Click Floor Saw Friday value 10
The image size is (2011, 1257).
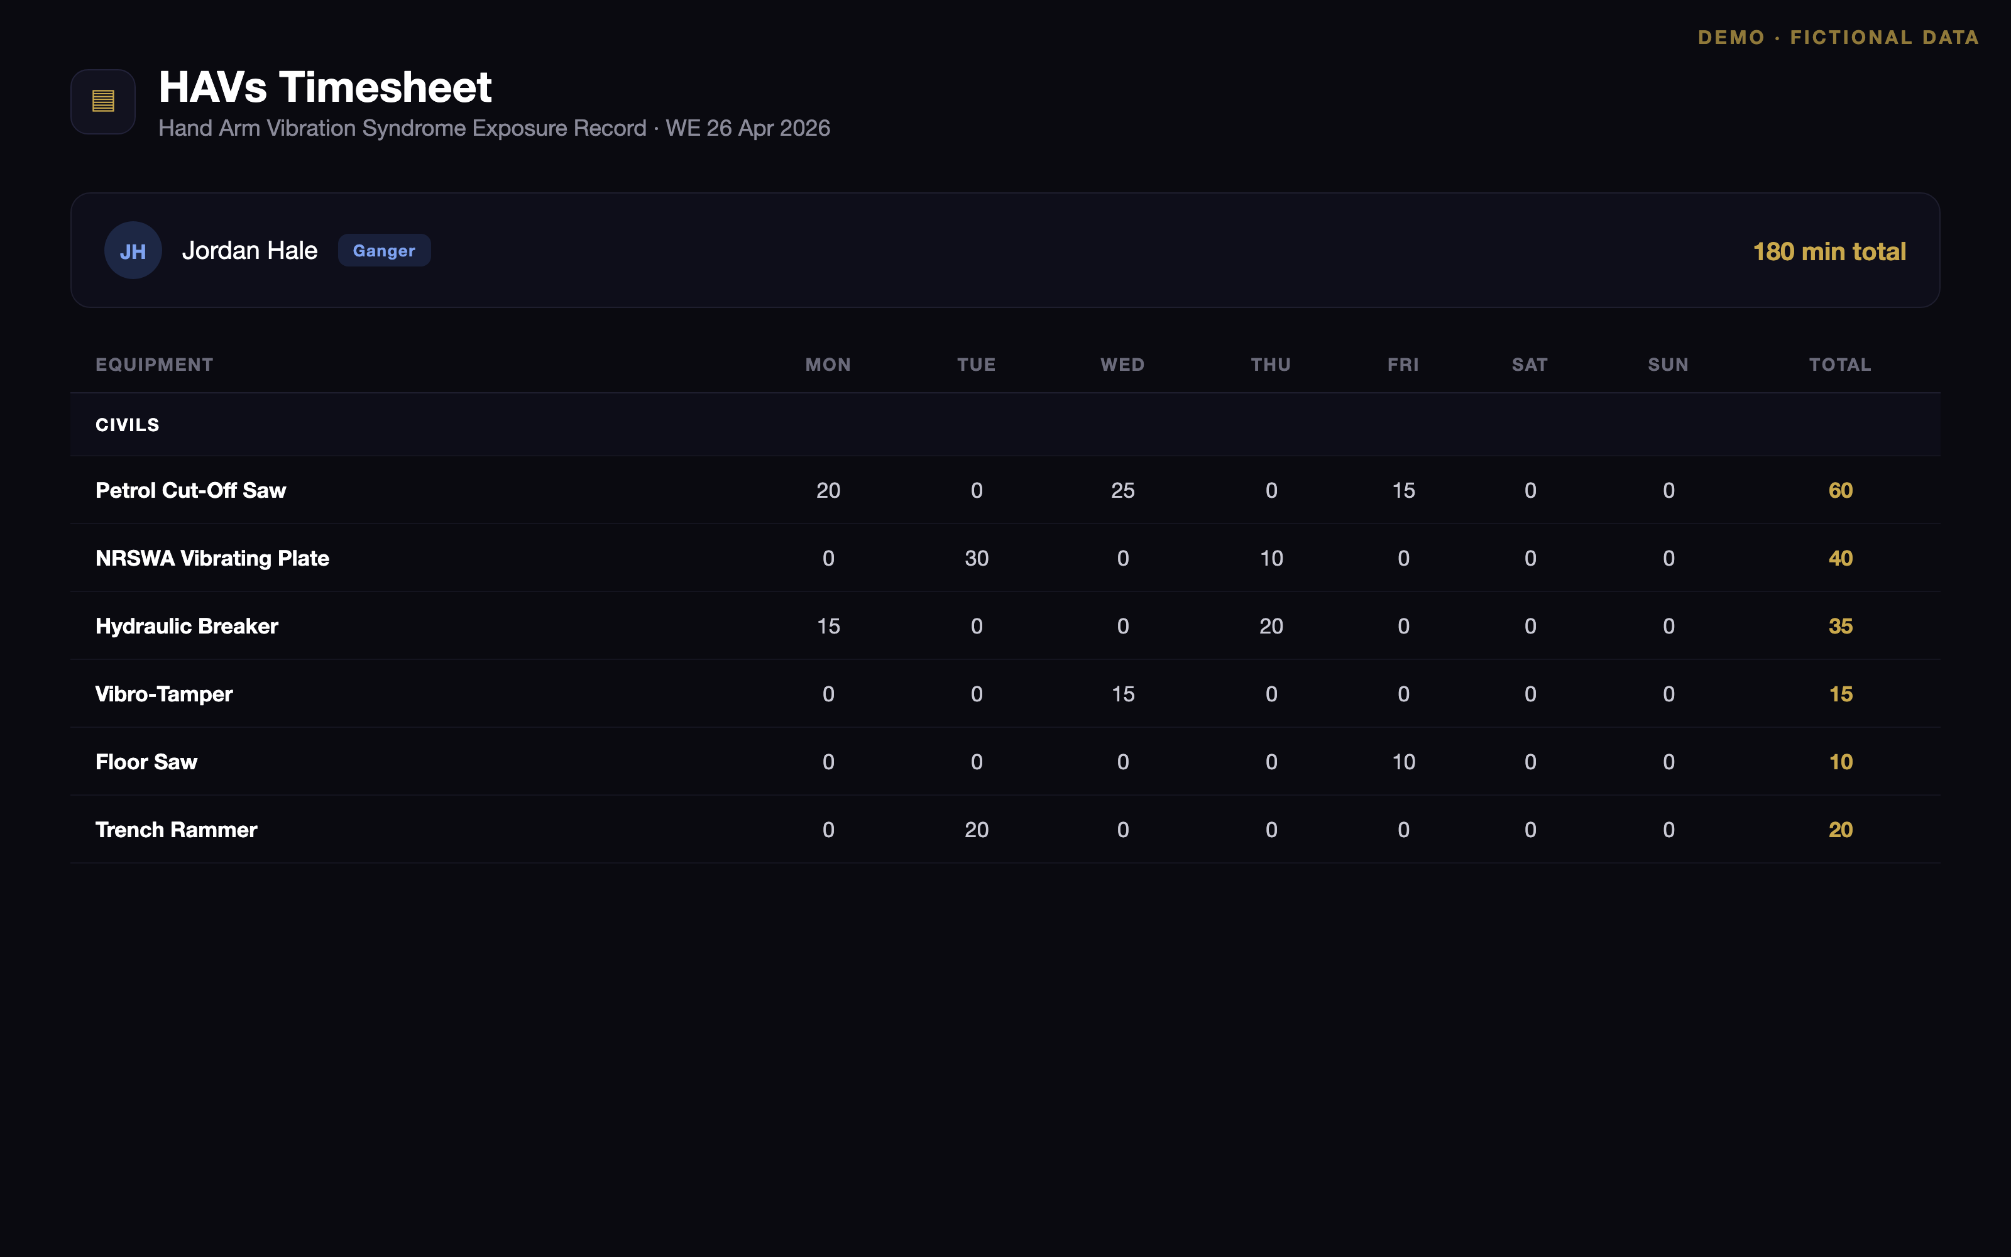[x=1403, y=762]
